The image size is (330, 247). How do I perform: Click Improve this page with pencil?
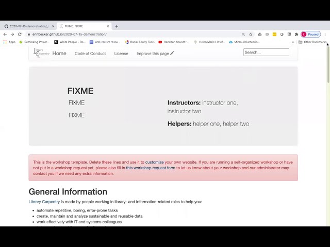(155, 54)
